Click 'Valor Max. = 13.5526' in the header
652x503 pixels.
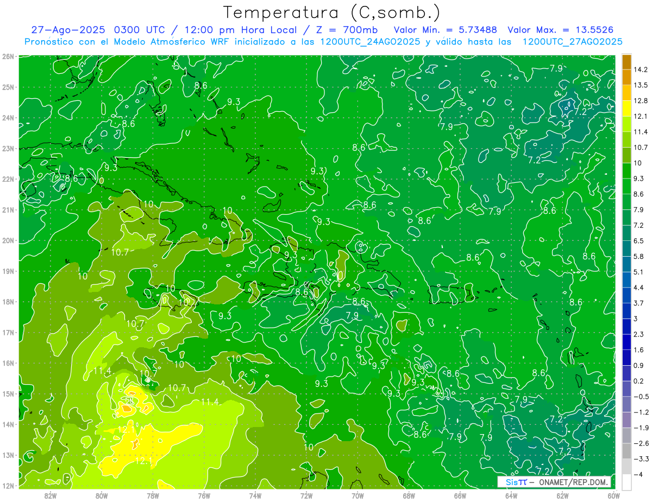[561, 30]
